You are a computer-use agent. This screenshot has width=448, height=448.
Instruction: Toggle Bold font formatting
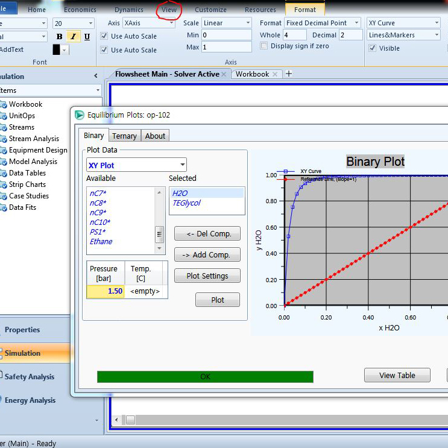pos(59,37)
